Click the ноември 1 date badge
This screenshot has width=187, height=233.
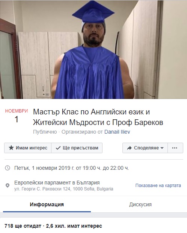point(17,116)
